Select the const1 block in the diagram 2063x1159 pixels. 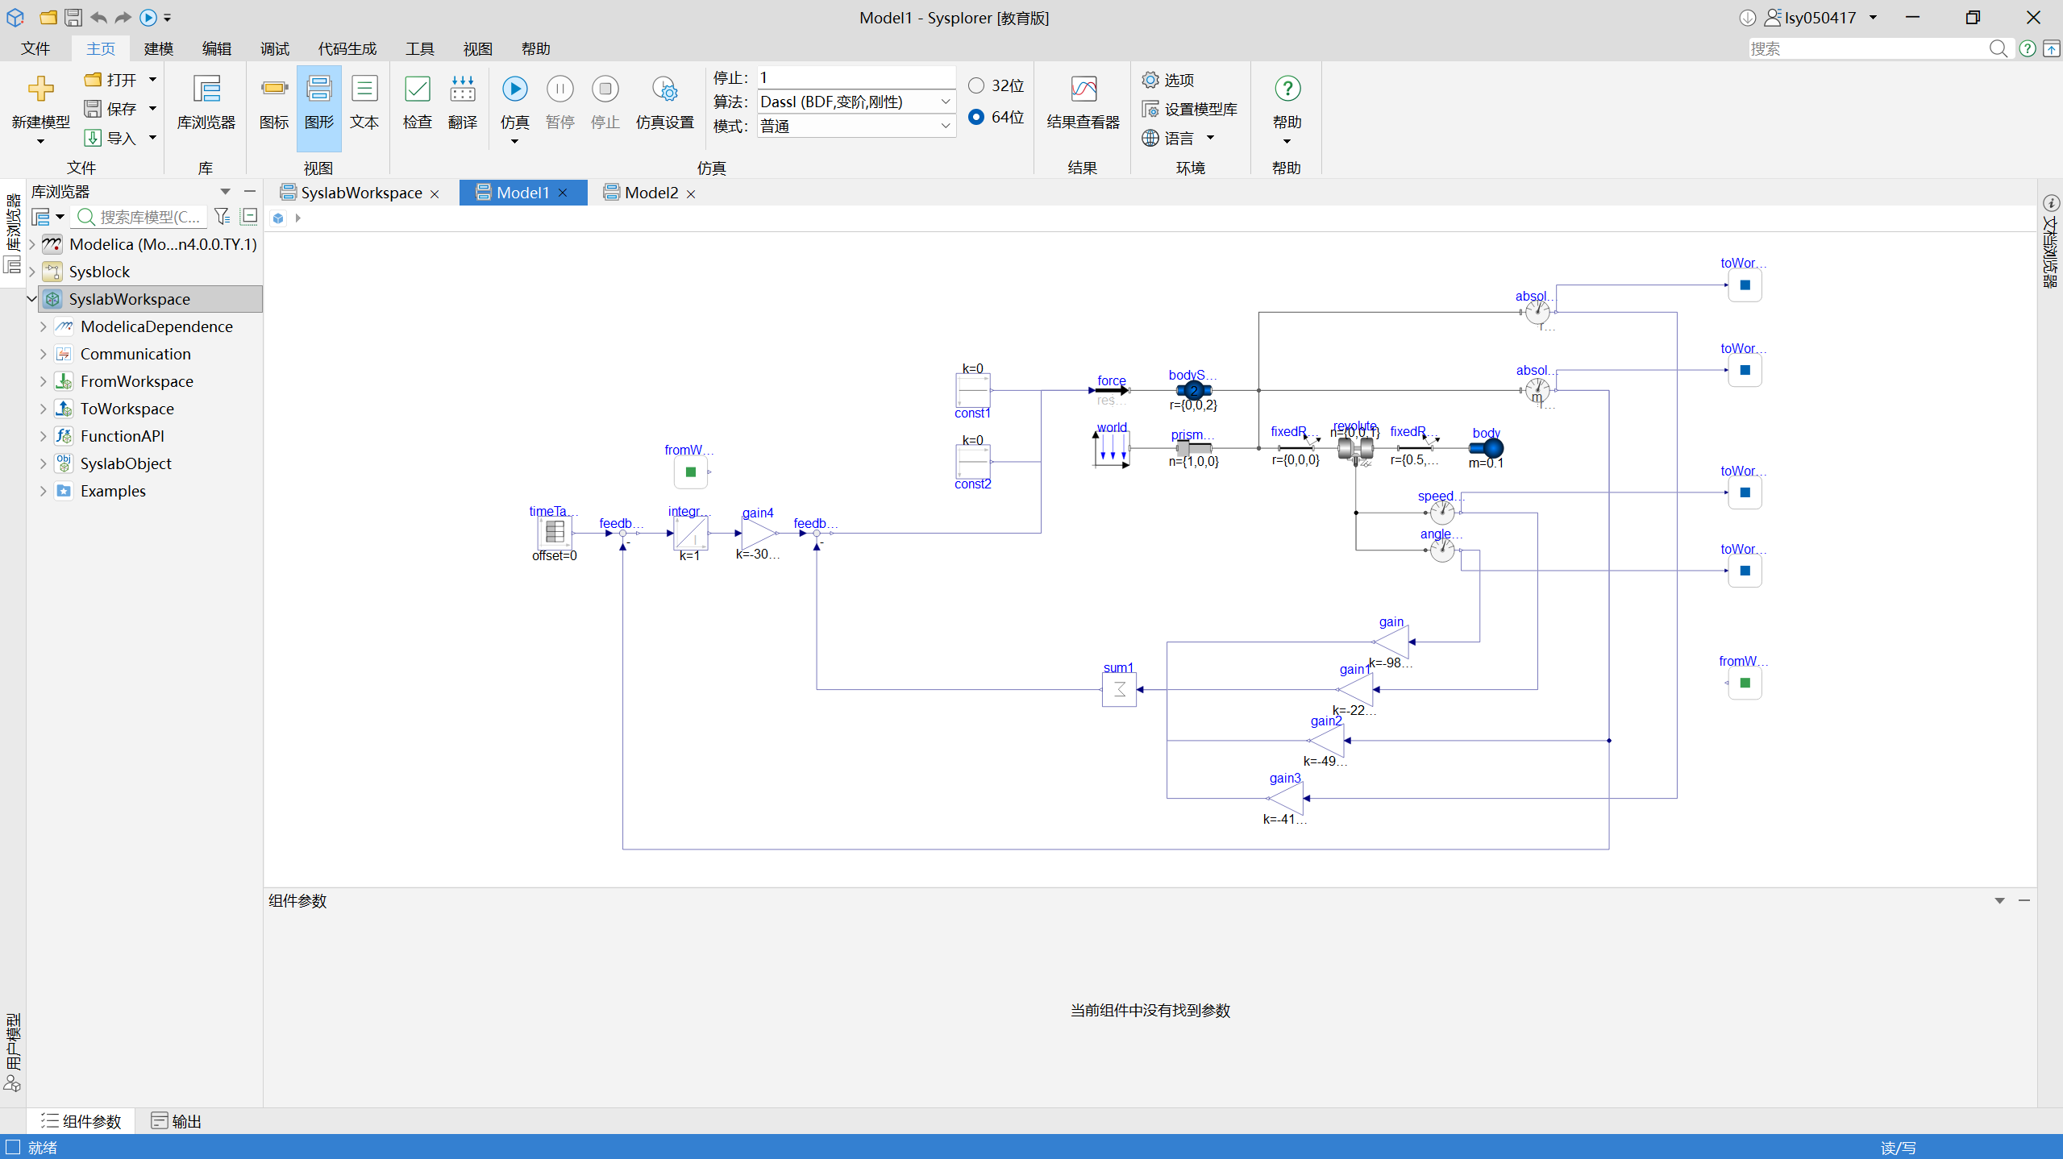pos(973,390)
